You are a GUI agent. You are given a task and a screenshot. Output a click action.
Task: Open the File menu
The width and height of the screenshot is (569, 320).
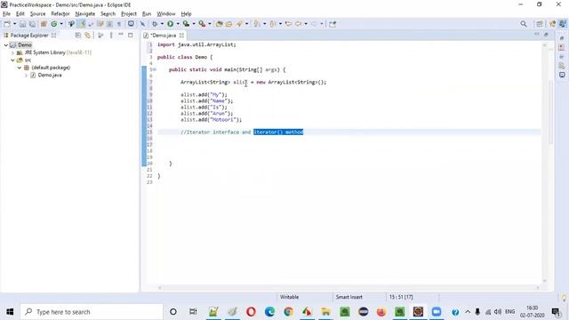coord(6,14)
